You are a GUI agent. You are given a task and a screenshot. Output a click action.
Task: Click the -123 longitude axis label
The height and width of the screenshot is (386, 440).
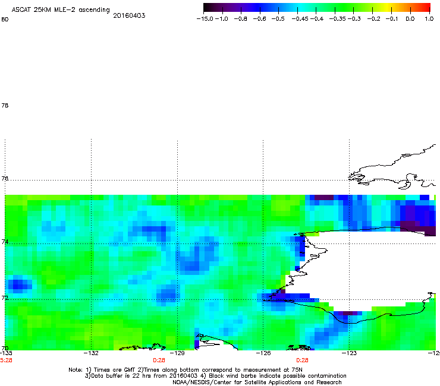349,353
